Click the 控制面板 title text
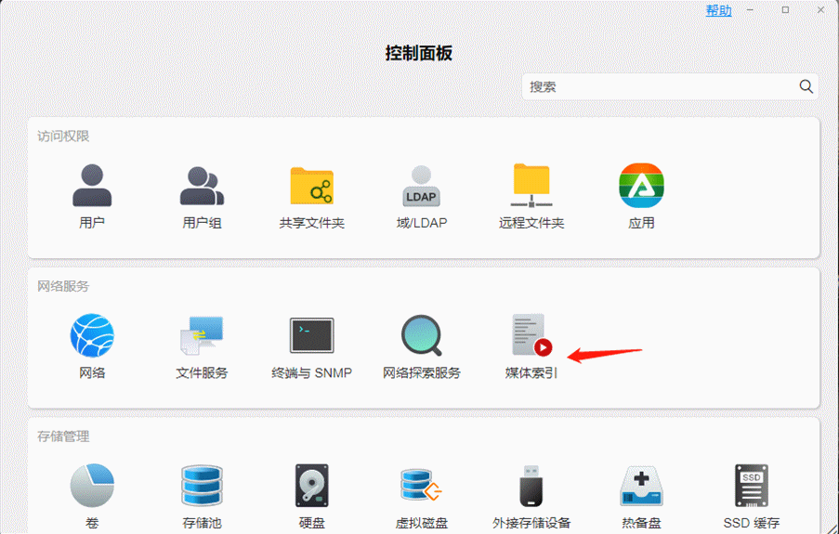Viewport: 839px width, 534px height. (419, 53)
